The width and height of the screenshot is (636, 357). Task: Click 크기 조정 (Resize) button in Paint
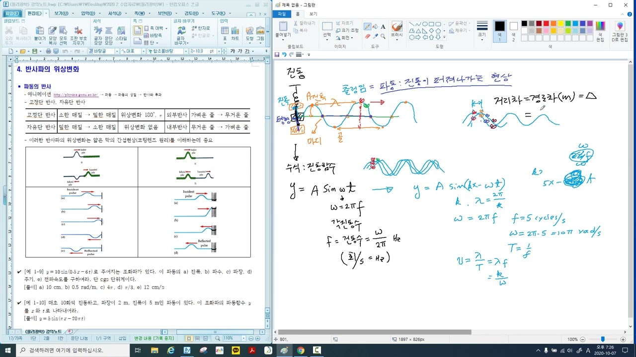pos(347,30)
